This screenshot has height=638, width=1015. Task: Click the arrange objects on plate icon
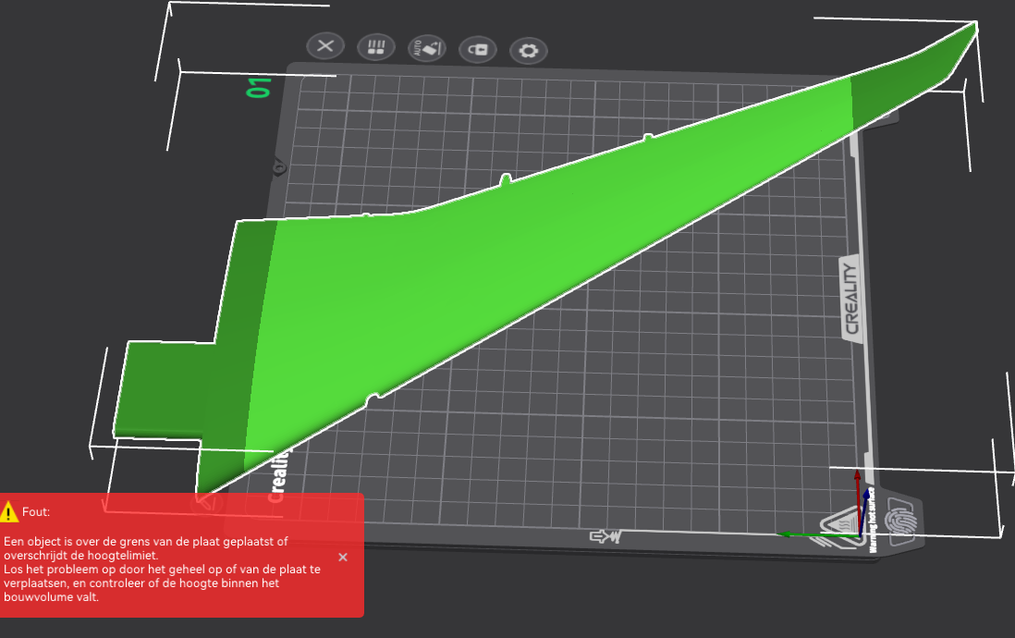[x=375, y=47]
